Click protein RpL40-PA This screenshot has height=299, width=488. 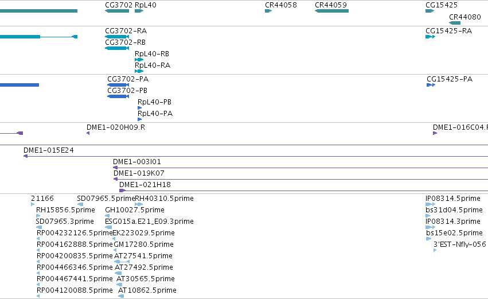(x=140, y=119)
